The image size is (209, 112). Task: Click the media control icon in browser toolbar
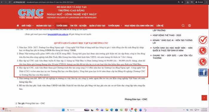pyautogui.click(x=192, y=2)
